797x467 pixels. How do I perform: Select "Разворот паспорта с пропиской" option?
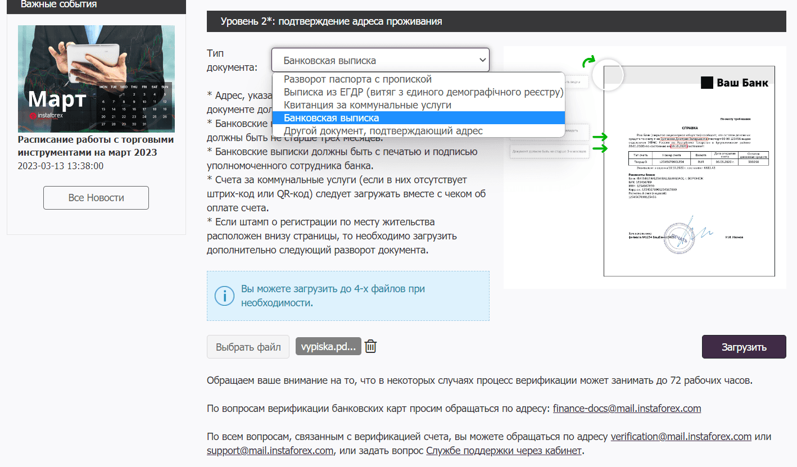coord(418,79)
